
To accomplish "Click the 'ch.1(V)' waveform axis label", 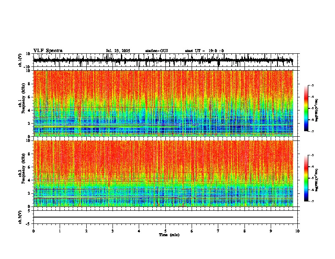I will pyautogui.click(x=20, y=60).
